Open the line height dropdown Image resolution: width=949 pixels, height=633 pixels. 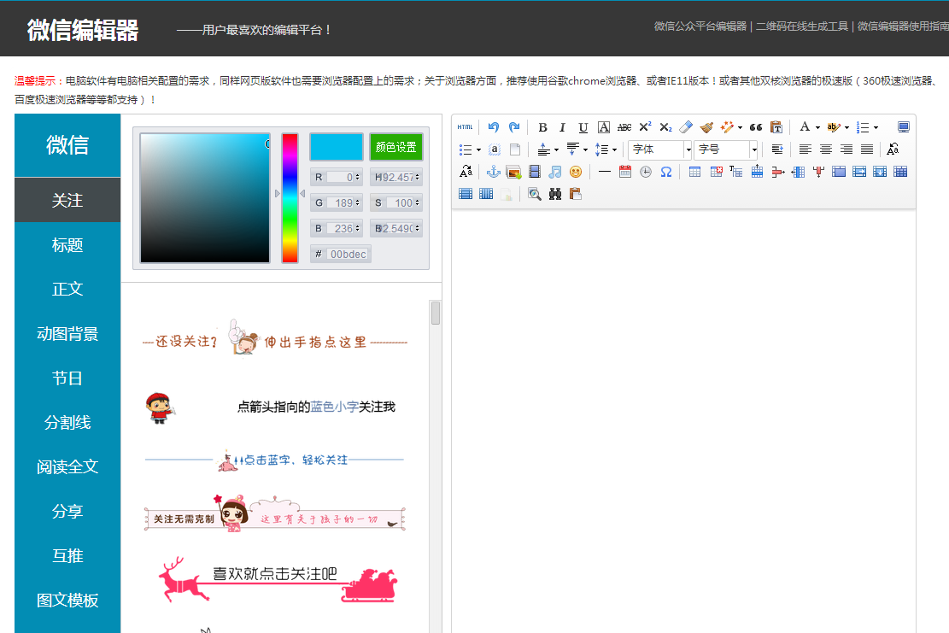click(614, 149)
